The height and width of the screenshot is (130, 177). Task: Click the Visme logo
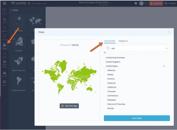coord(18,3)
